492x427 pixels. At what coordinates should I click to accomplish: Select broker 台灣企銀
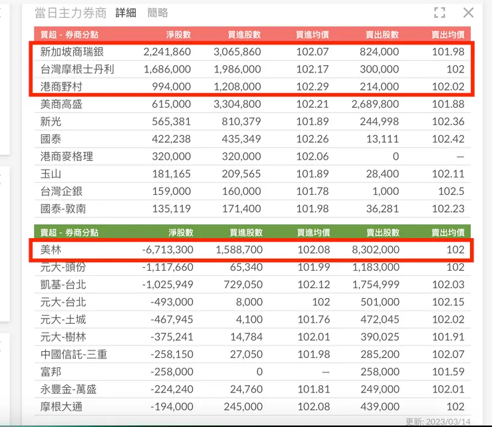(61, 191)
